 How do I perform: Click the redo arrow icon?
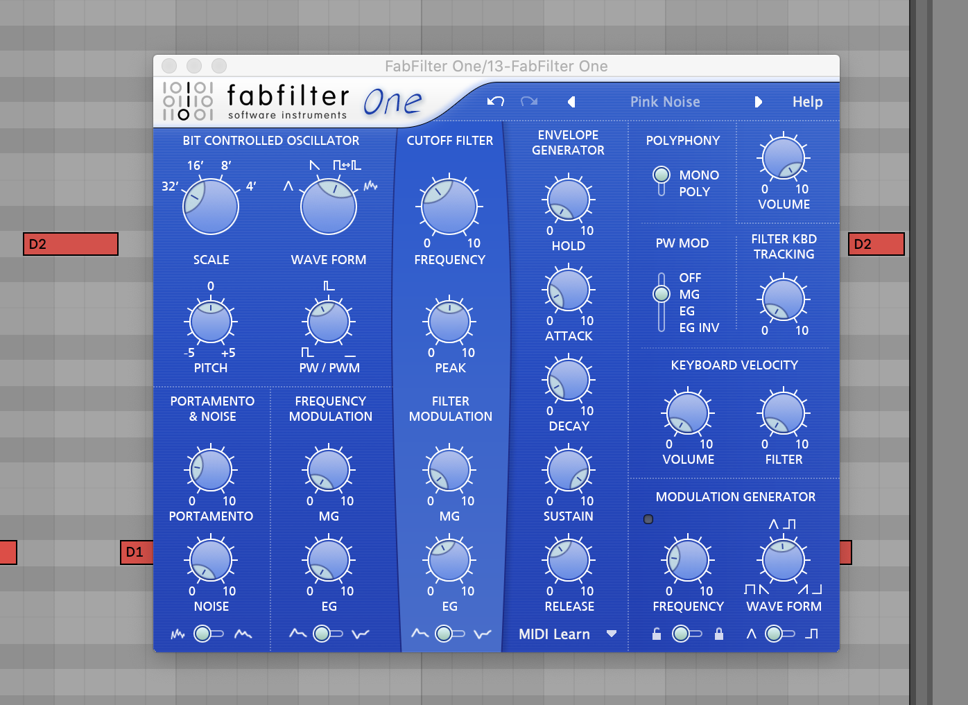tap(529, 101)
